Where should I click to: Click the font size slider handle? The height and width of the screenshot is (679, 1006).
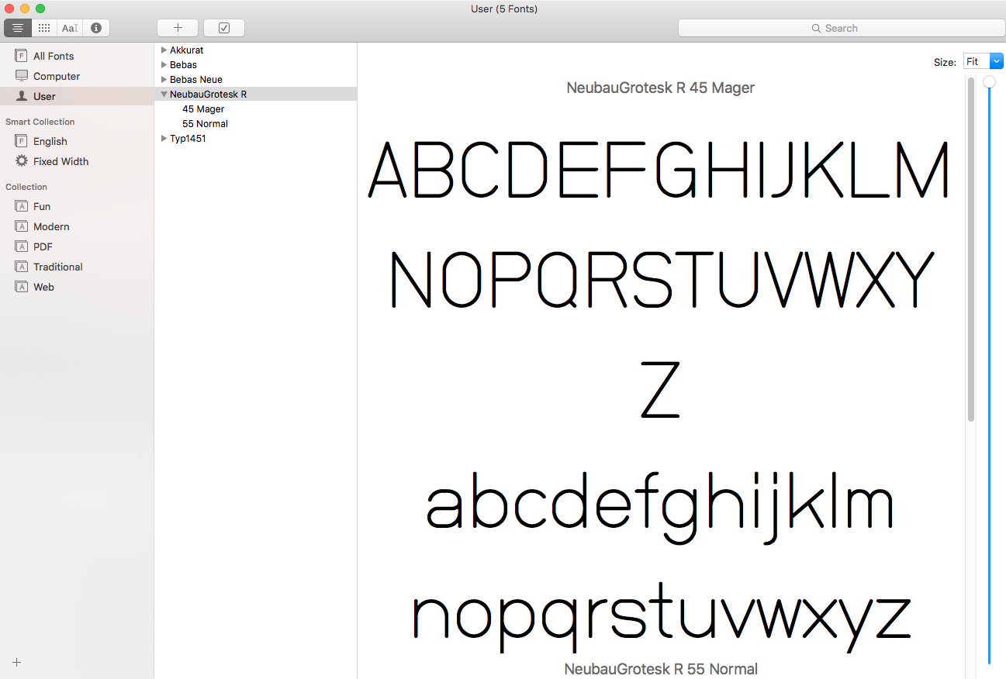point(990,82)
